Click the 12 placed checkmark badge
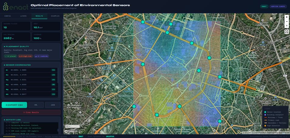The image size is (290, 138). 10,56
